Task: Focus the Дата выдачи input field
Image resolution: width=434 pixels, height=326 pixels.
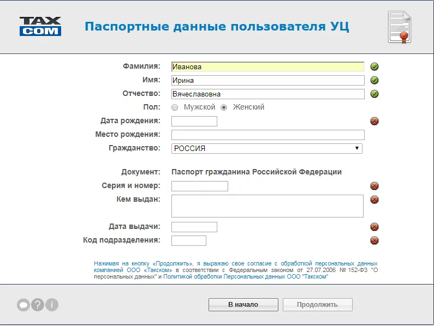Action: pyautogui.click(x=194, y=227)
